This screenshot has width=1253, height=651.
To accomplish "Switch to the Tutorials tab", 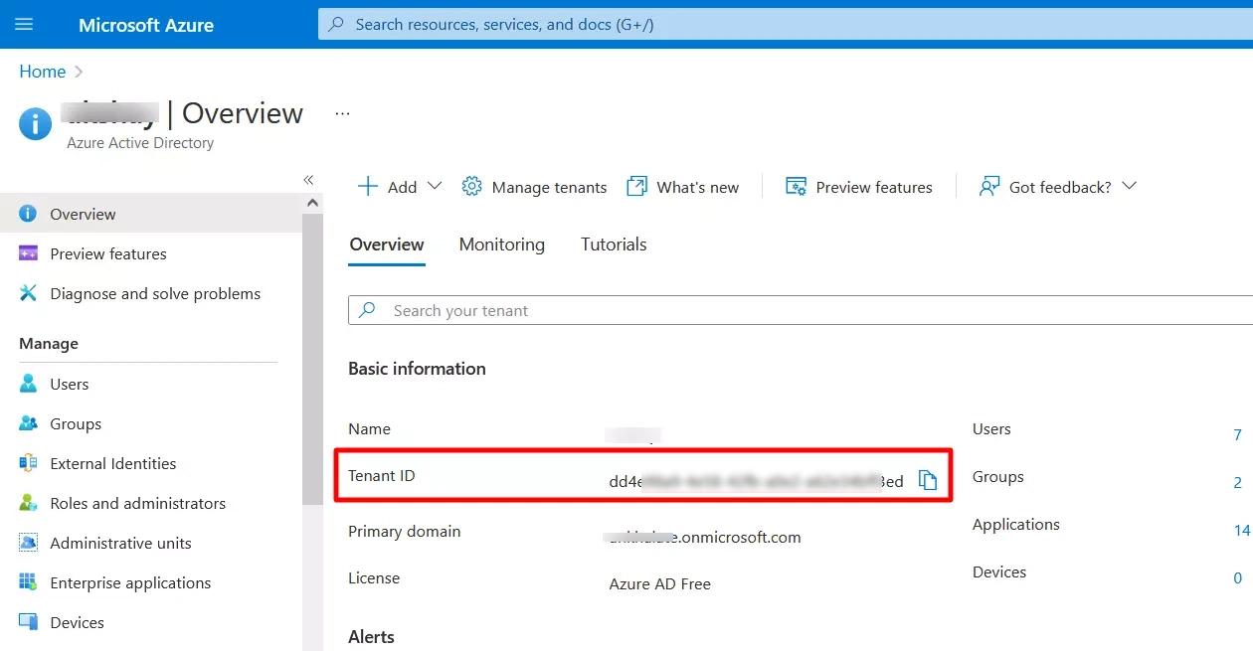I will [614, 244].
